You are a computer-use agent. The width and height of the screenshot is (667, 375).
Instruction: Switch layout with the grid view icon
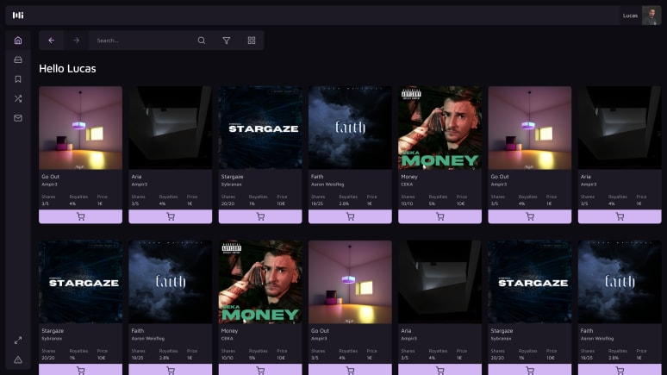click(x=252, y=41)
